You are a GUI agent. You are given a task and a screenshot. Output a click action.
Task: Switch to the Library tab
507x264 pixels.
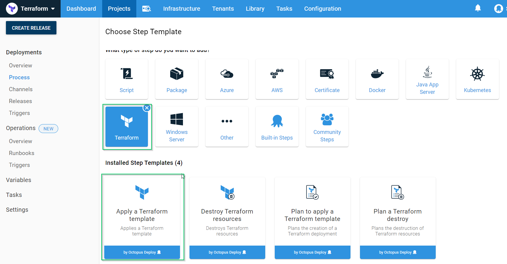click(x=255, y=9)
